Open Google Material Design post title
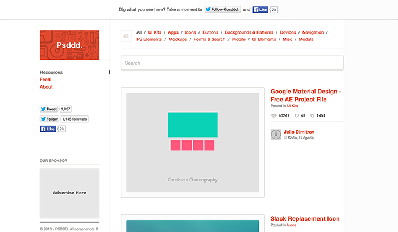 coord(306,96)
